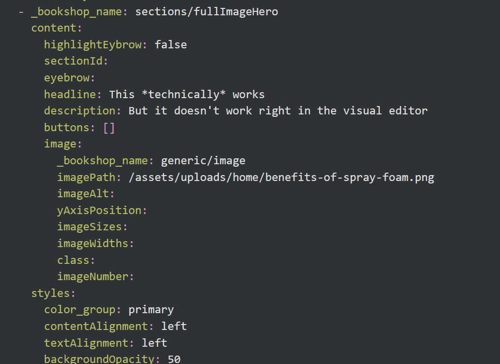Screen dimensions: 500x364
Task: Click the empty brackets after buttons
Action: point(109,128)
